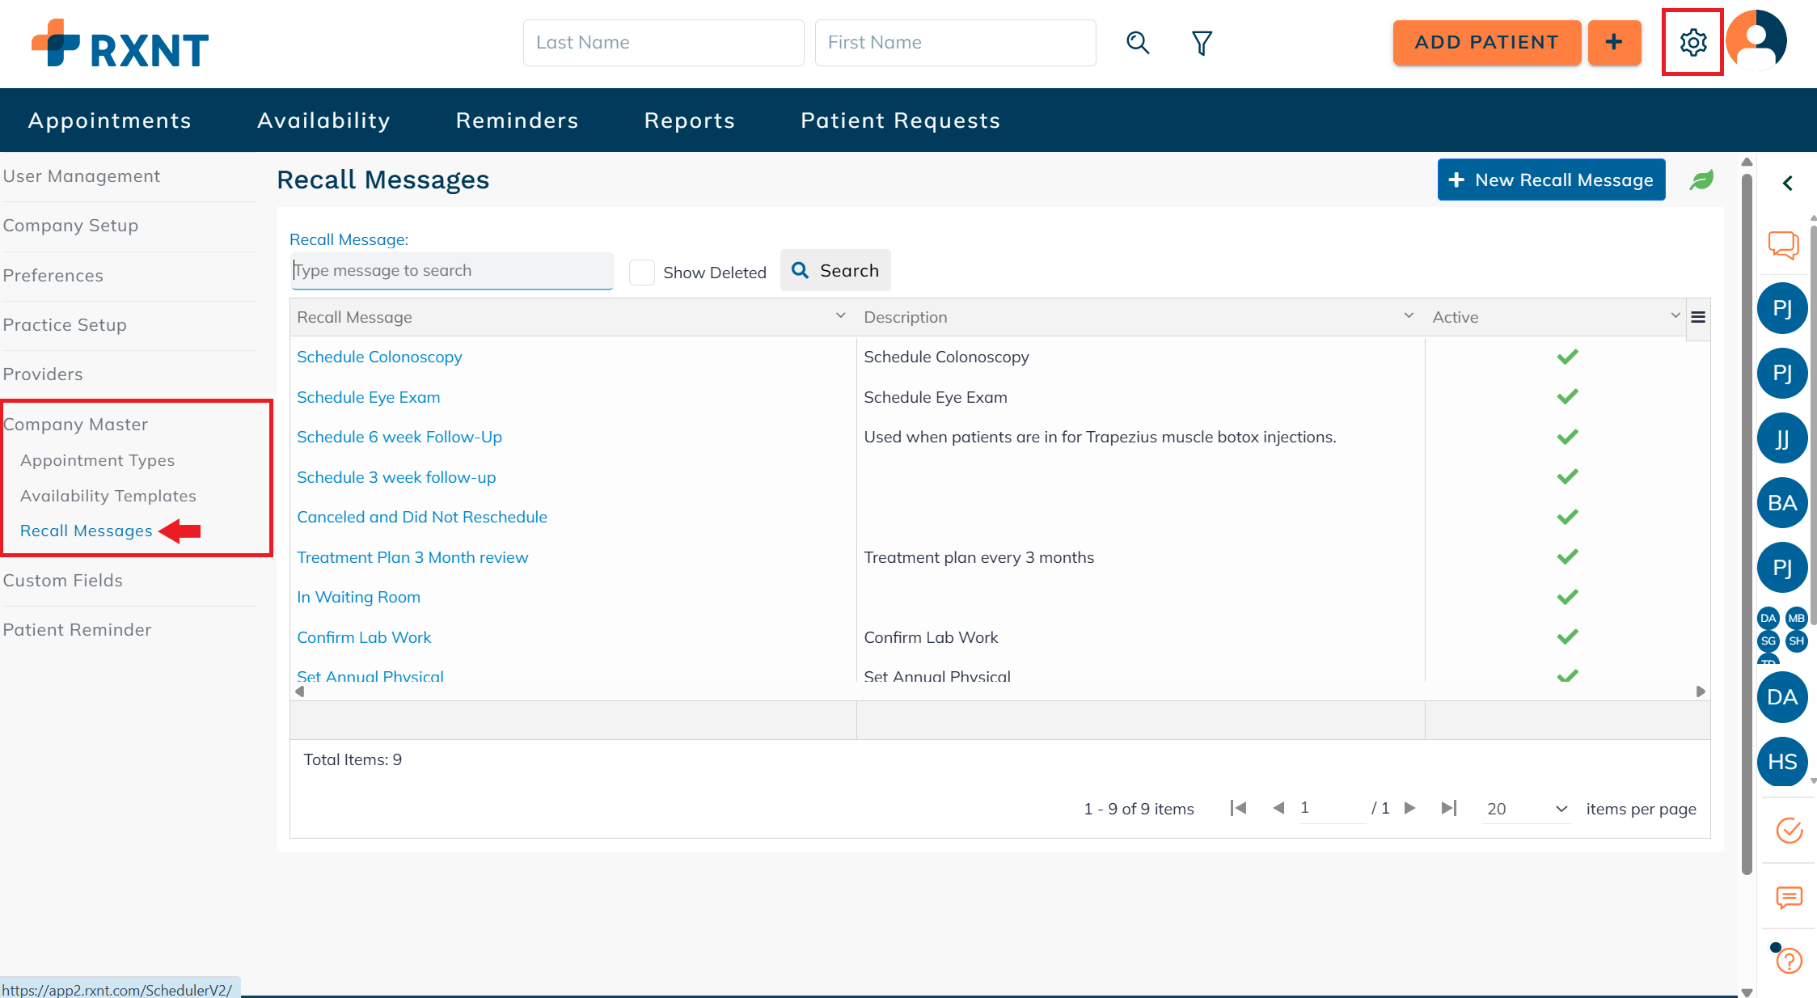
Task: Open the grid column menu hamburger icon
Action: [x=1698, y=317]
